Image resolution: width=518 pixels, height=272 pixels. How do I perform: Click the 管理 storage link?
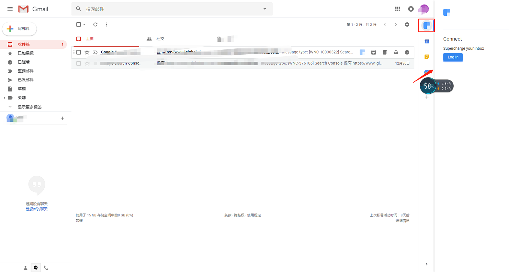[x=79, y=221]
